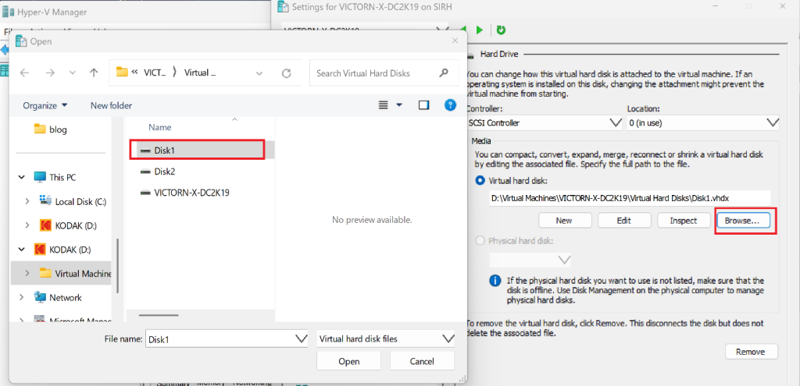800x386 pixels.
Task: Select the Physical hard disk radio button
Action: coord(480,241)
